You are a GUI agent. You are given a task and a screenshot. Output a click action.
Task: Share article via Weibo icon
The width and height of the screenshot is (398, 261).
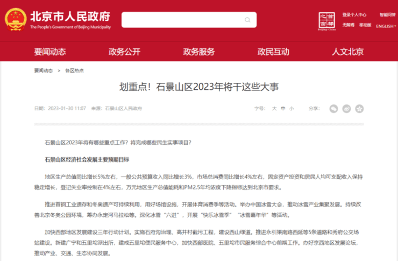346,109
